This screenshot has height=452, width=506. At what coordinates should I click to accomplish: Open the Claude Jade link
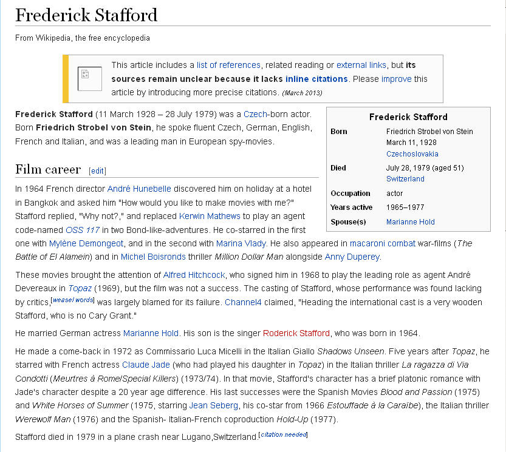(x=146, y=365)
